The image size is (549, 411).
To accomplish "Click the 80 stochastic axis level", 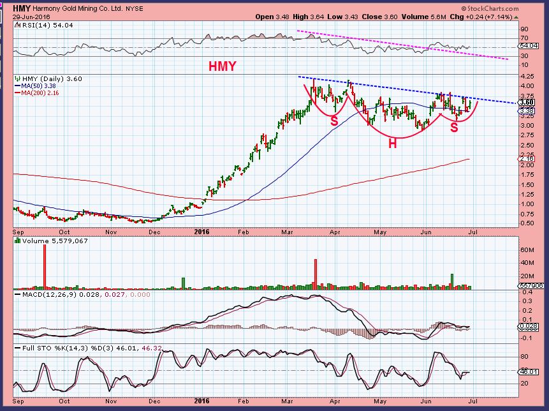I will pyautogui.click(x=524, y=357).
